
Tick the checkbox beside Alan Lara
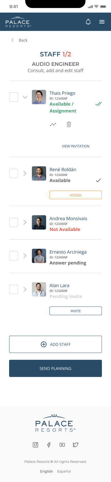[14, 289]
